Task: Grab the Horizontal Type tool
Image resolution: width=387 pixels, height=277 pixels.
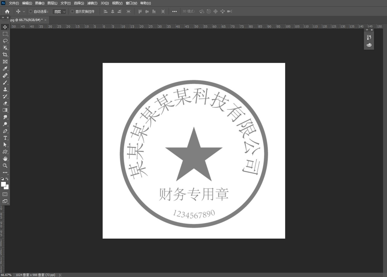Action: point(5,138)
